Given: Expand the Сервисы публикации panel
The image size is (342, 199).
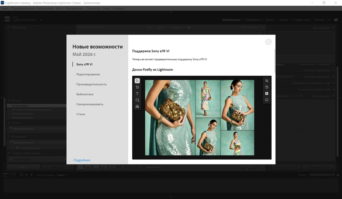Looking at the screenshot, I should pos(9,153).
